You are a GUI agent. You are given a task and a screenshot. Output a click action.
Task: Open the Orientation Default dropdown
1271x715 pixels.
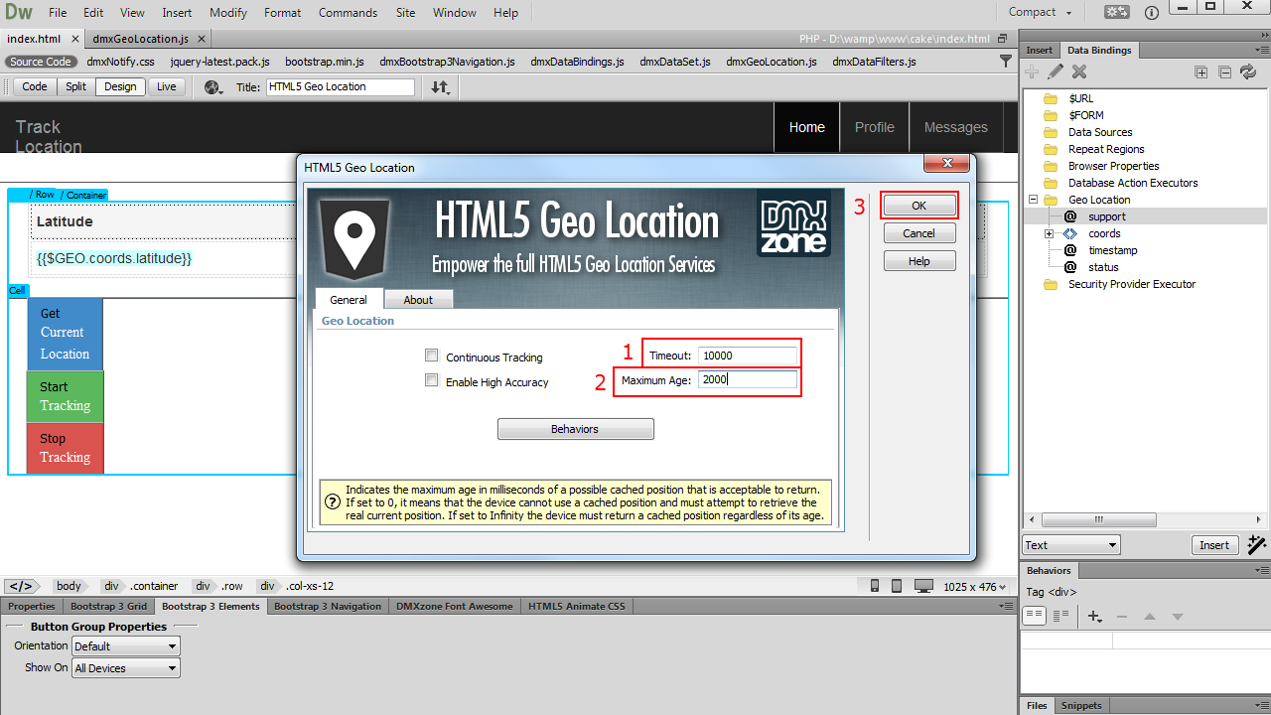125,646
